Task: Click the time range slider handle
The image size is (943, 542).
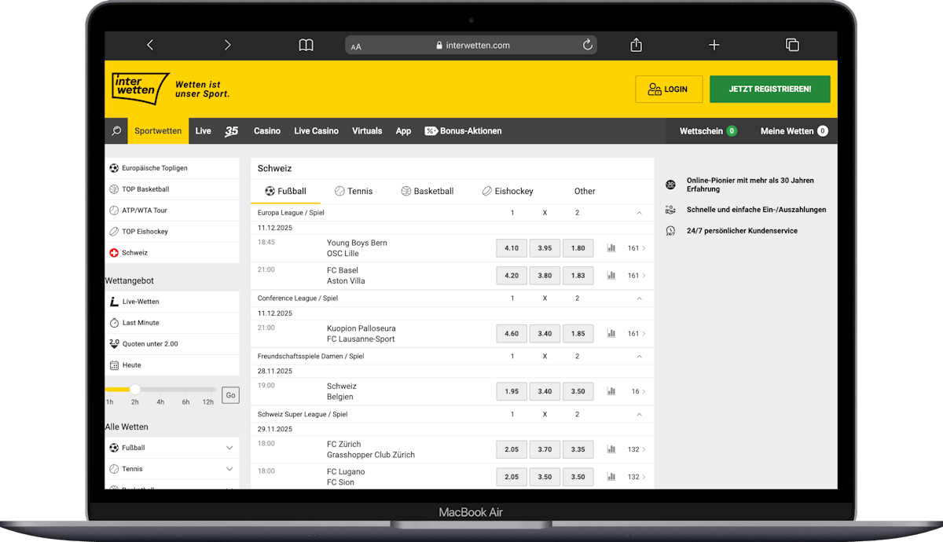Action: tap(135, 390)
